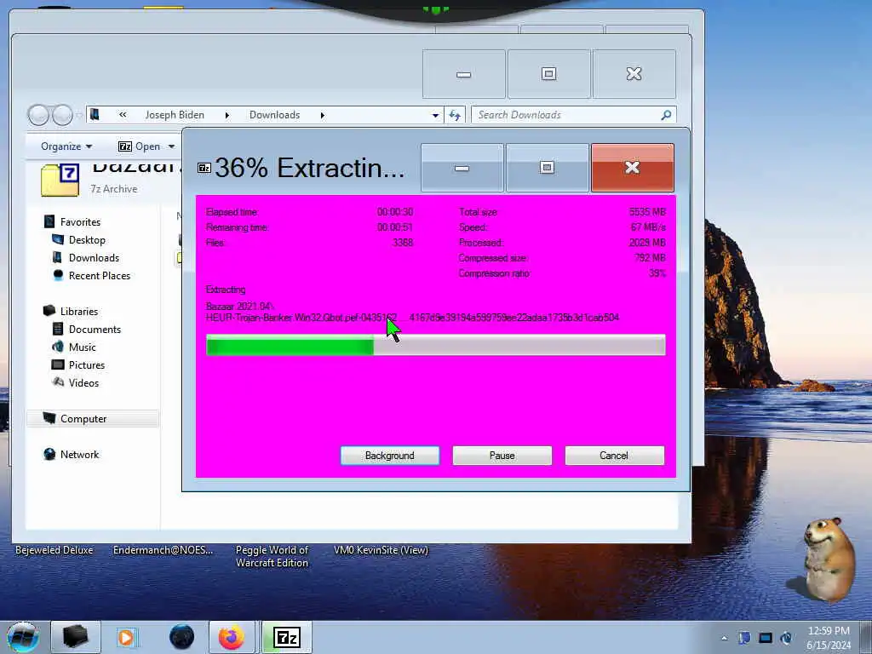Go back in Explorer navigation
The width and height of the screenshot is (872, 654).
[x=38, y=115]
